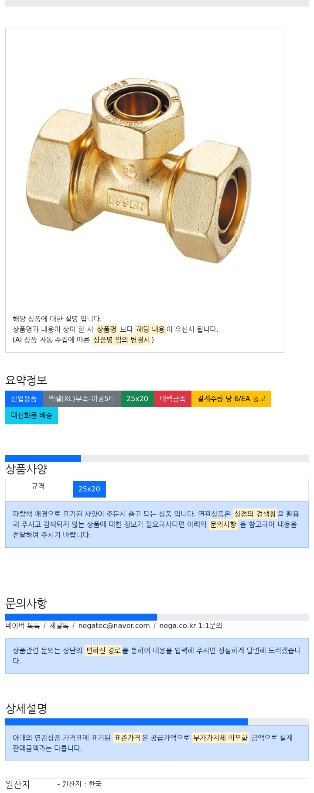This screenshot has height=793, width=314.
Task: Click the brass tee fitting product image
Action: point(139,171)
